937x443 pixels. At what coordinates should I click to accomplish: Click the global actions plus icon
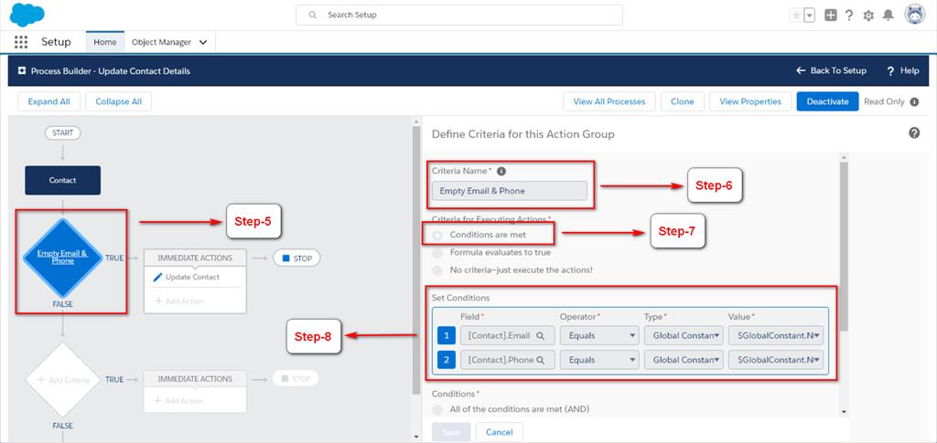[830, 16]
